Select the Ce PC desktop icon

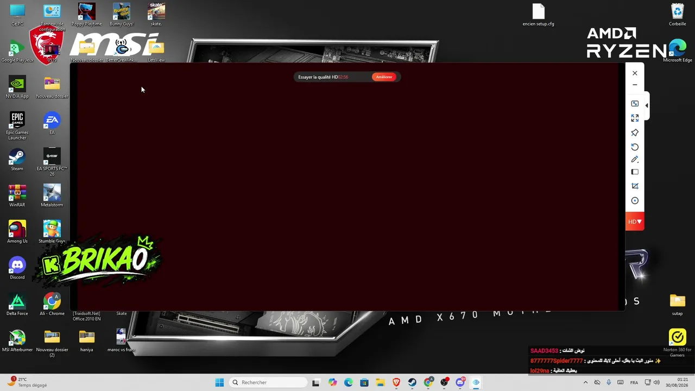click(17, 15)
